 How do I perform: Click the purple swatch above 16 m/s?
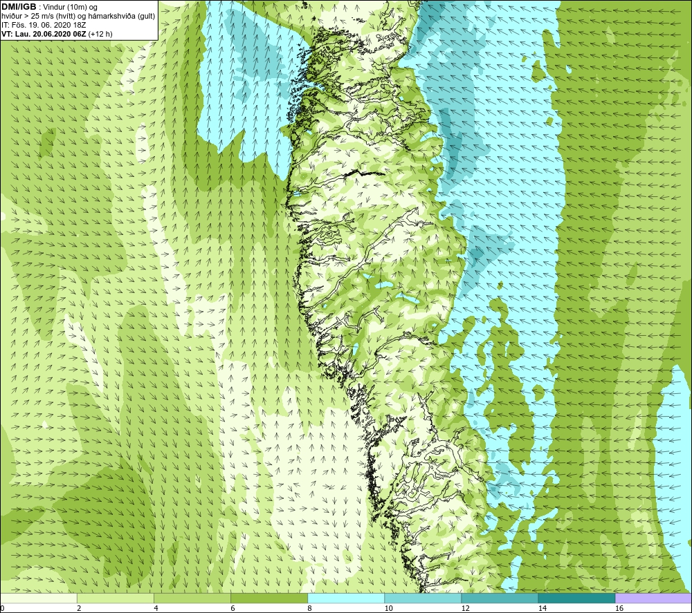click(x=653, y=598)
